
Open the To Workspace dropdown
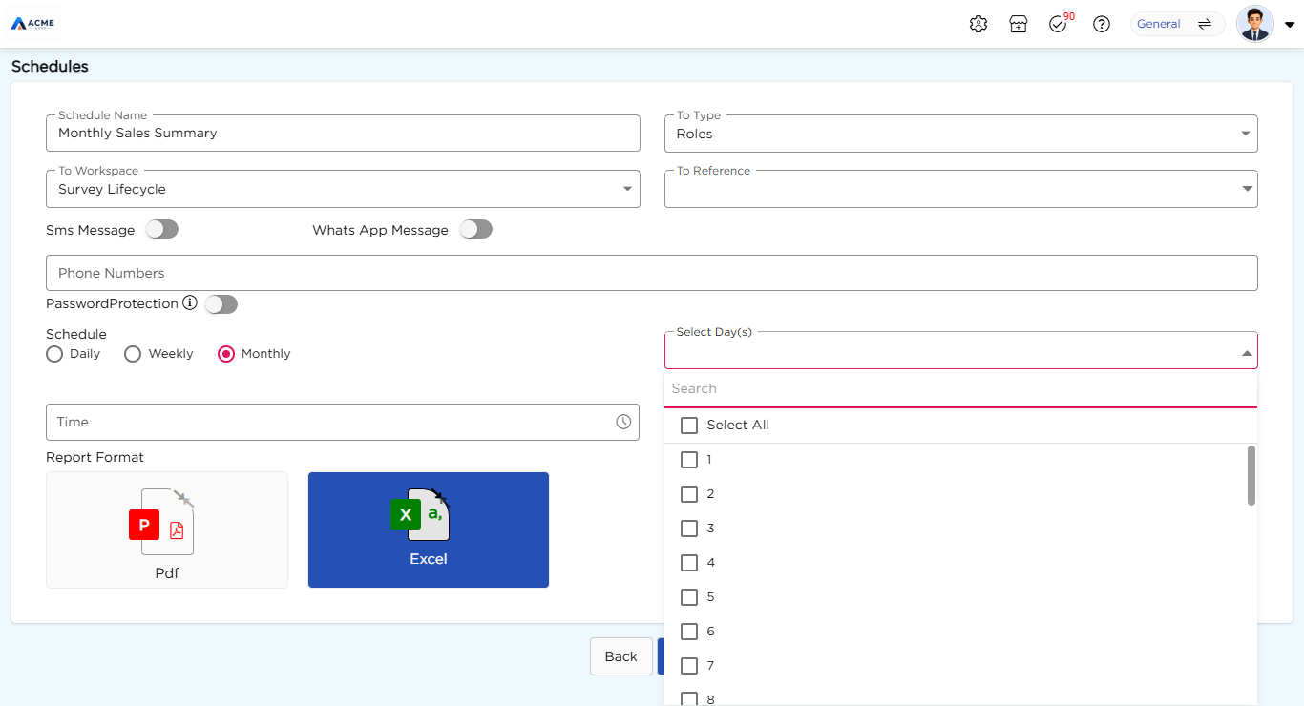click(x=343, y=189)
